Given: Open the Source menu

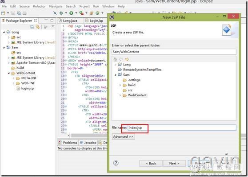Looking at the screenshot, I should (24, 6).
